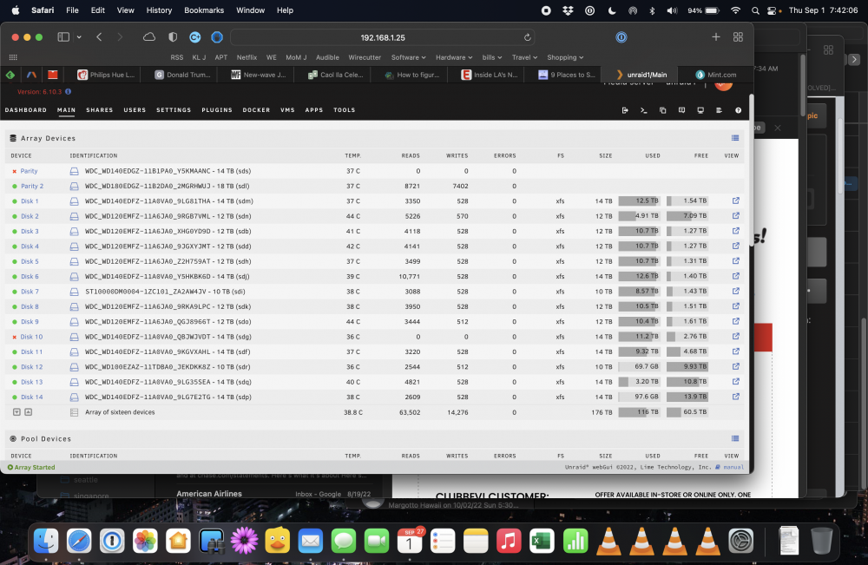Open the Unraid info monitor icon
868x565 pixels.
tap(700, 110)
